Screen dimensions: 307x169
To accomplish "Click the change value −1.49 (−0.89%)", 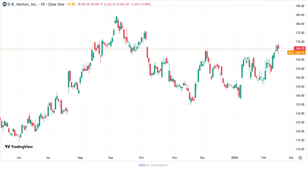I will point(141,4).
